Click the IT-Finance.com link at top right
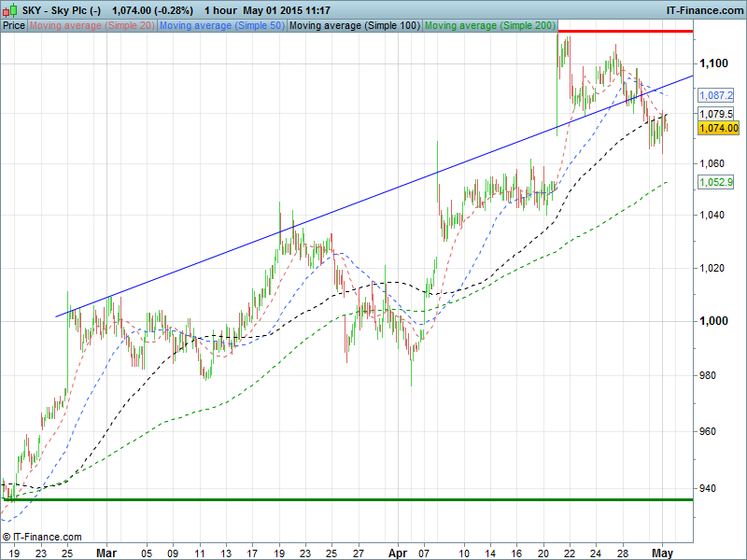Viewport: 747px width, 560px height. 704,9
